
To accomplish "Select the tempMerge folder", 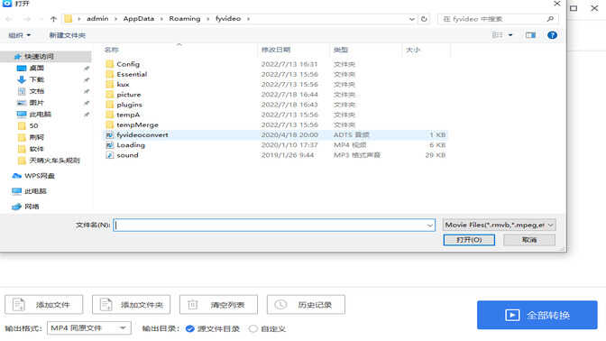I will [x=137, y=124].
